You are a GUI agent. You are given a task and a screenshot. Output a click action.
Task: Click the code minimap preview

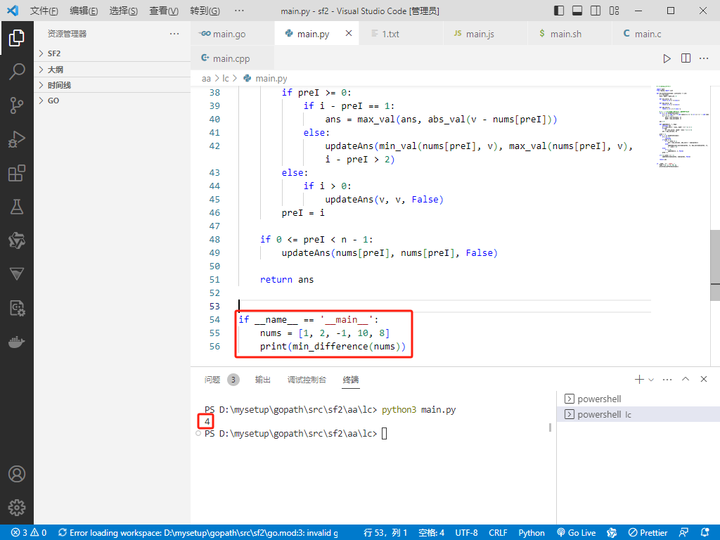681,127
